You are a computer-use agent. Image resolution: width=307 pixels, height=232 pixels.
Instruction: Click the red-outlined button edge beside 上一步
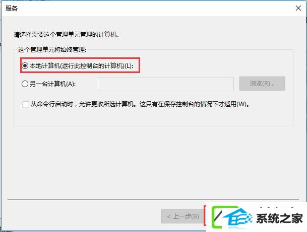tap(205, 216)
